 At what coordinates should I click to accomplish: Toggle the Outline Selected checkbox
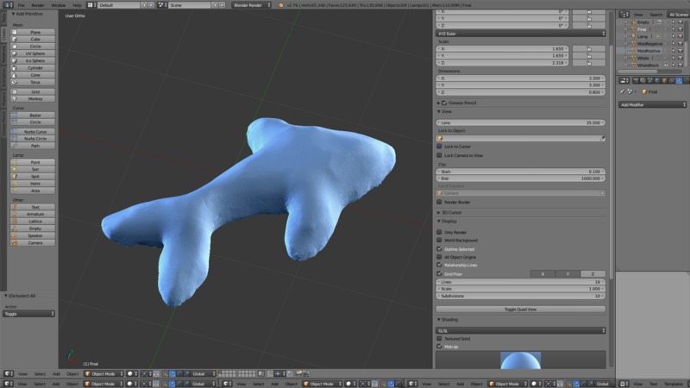[x=439, y=249]
